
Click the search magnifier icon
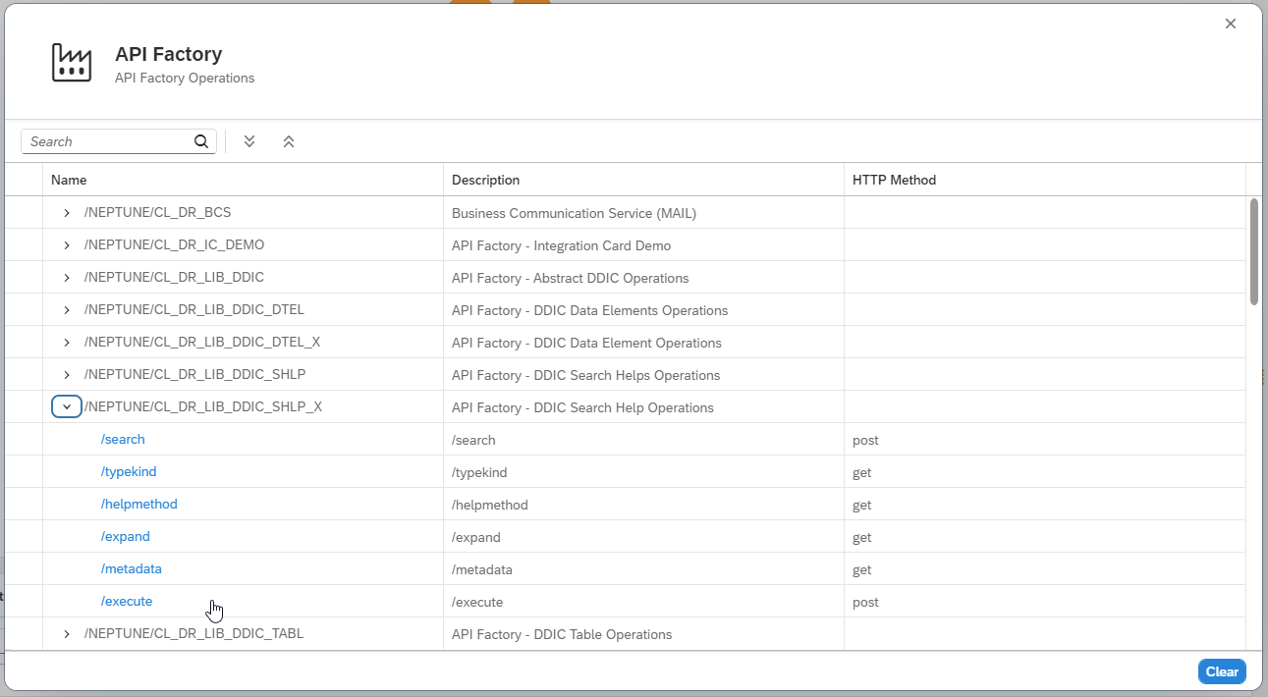point(200,141)
